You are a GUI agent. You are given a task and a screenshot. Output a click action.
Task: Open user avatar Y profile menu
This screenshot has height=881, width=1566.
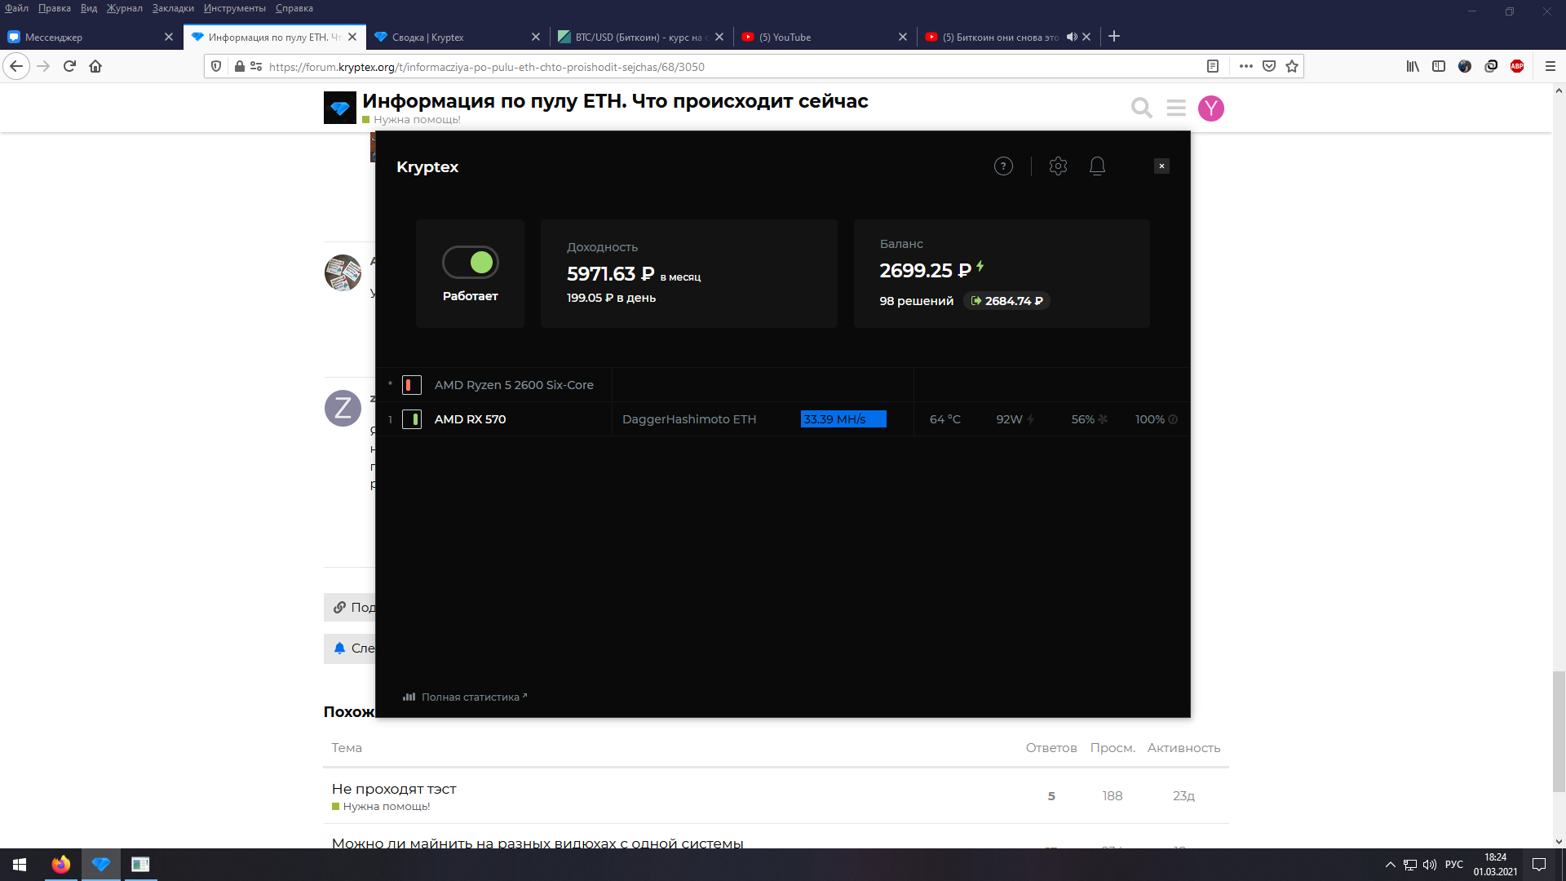tap(1211, 108)
